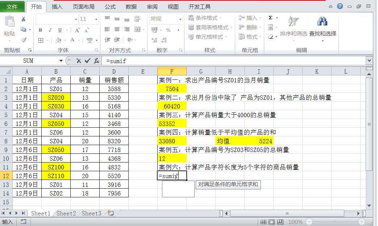Apply accounting number format
The height and width of the screenshot is (226, 378).
[154, 30]
